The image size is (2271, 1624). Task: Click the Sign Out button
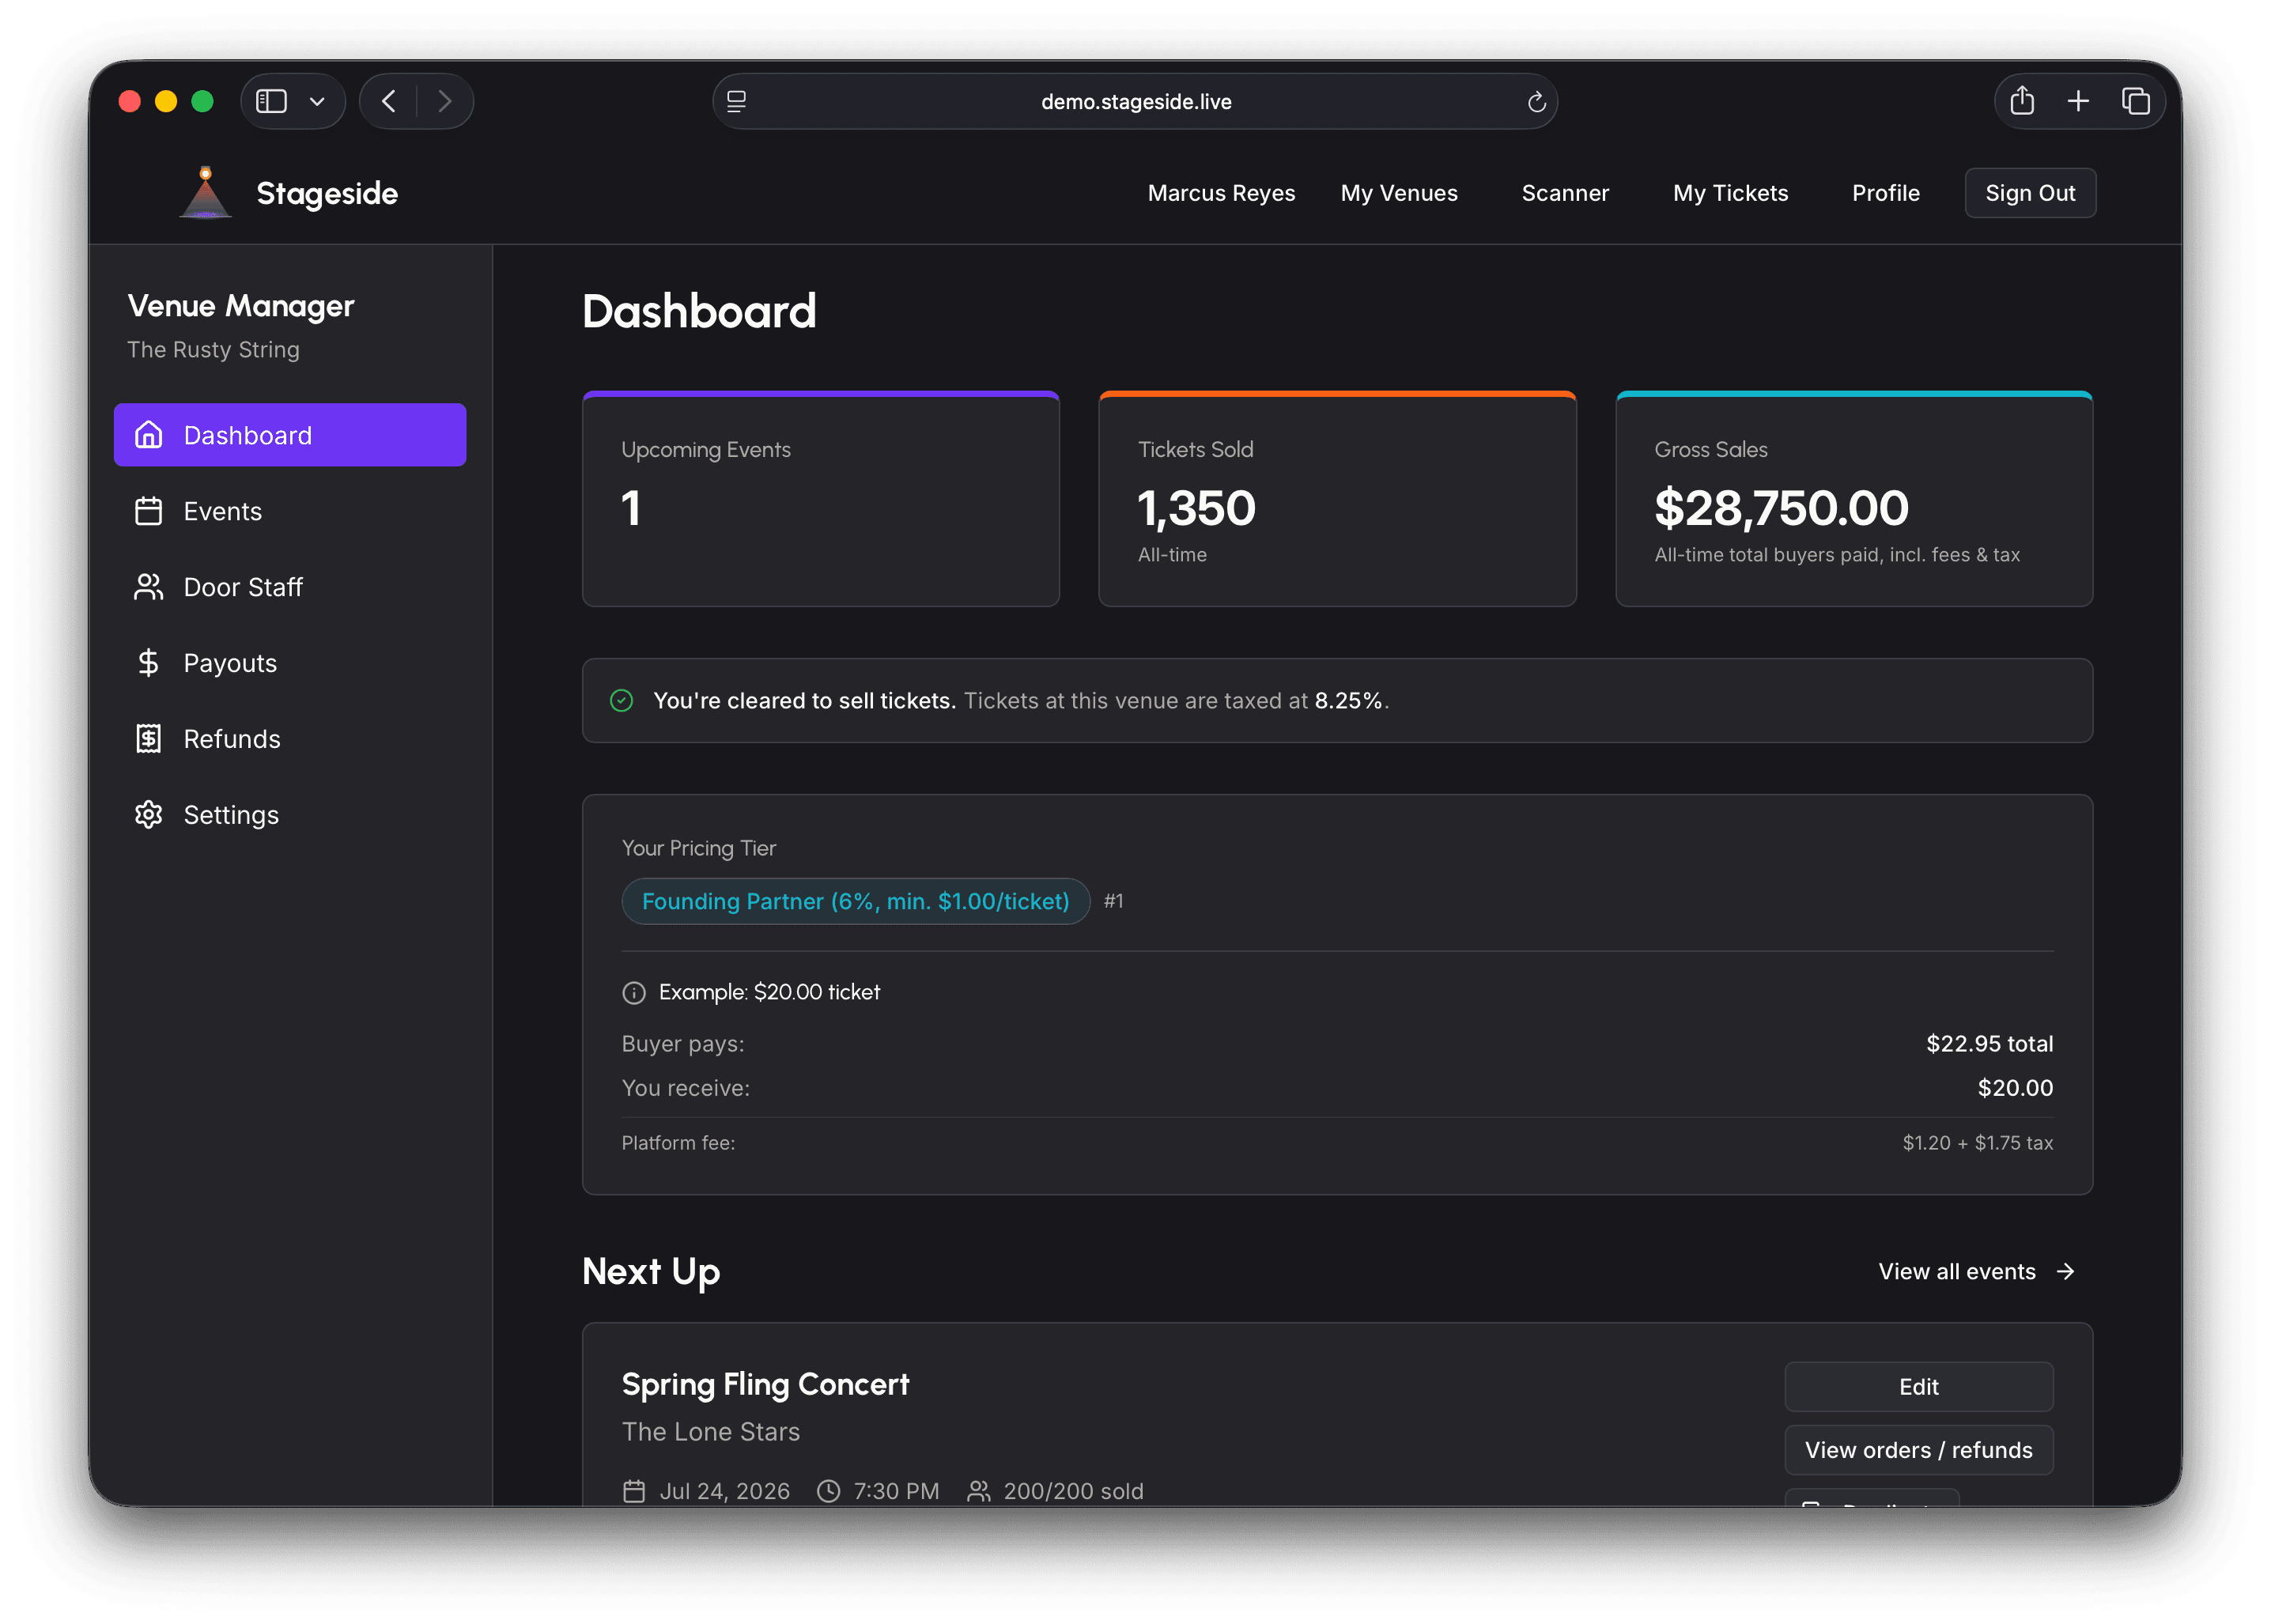tap(2029, 193)
